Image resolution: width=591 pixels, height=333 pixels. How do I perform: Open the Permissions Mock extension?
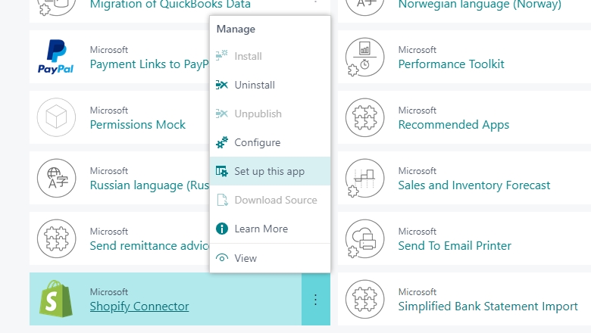(138, 125)
